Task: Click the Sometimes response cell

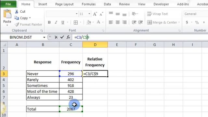Action: click(43, 85)
